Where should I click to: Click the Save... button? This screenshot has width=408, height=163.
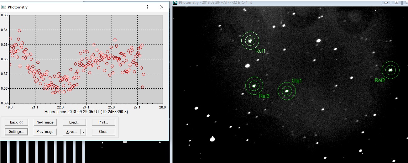click(71, 132)
